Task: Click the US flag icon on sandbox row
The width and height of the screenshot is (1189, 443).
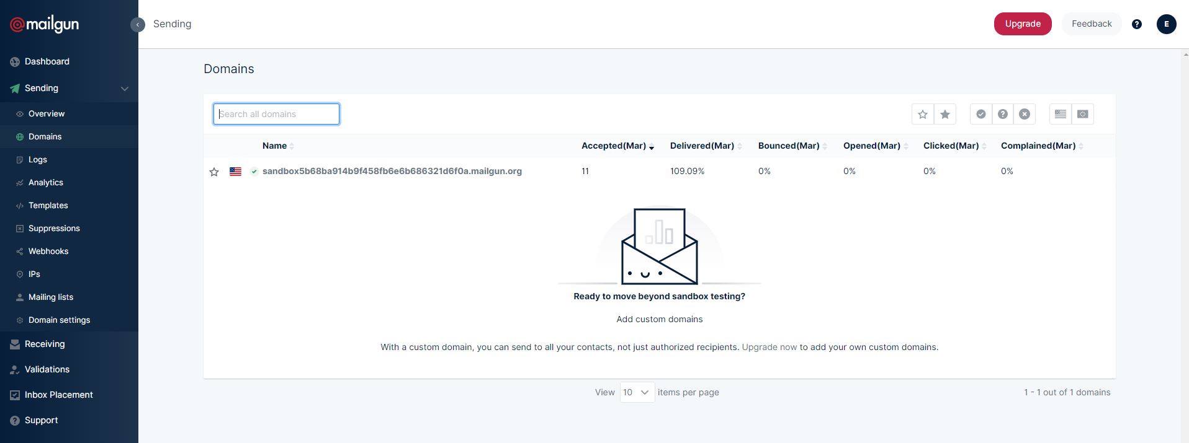Action: pyautogui.click(x=235, y=172)
